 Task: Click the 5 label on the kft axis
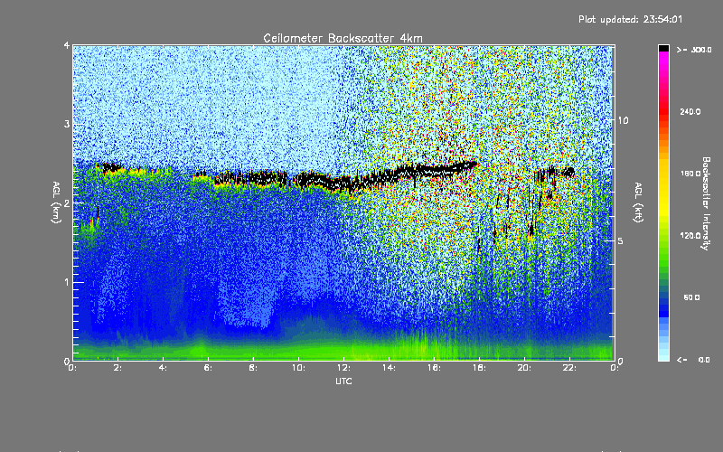coord(621,240)
